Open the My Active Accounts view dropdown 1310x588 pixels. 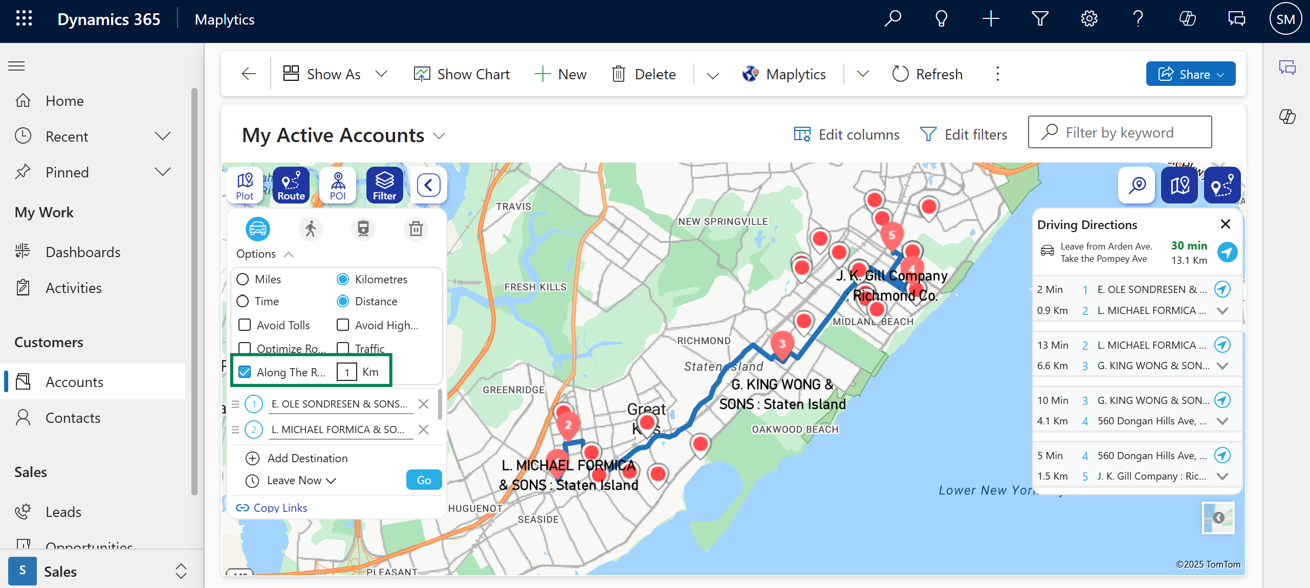click(x=439, y=136)
